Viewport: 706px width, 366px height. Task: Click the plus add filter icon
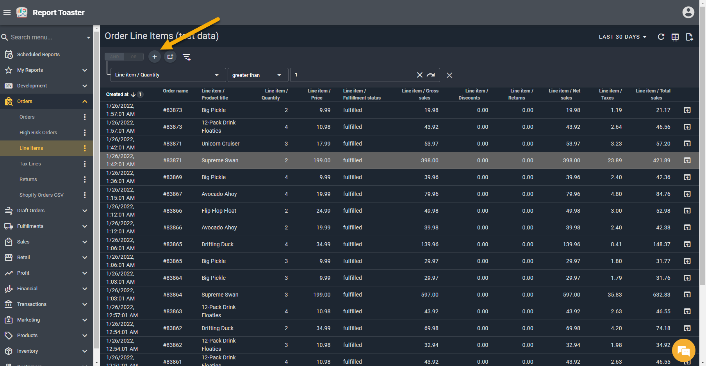[155, 57]
